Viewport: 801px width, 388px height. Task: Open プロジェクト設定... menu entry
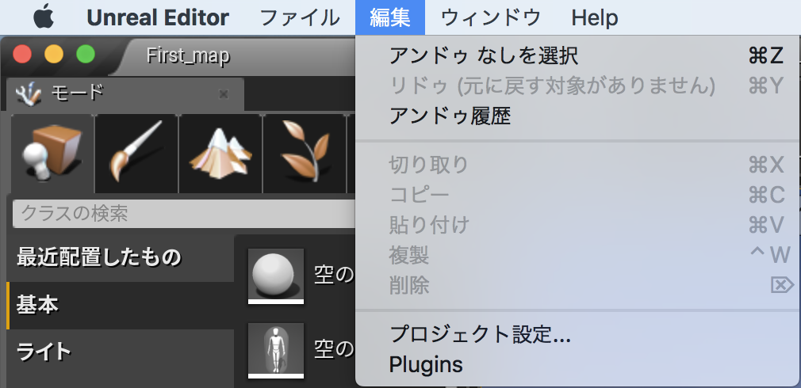tap(578, 334)
